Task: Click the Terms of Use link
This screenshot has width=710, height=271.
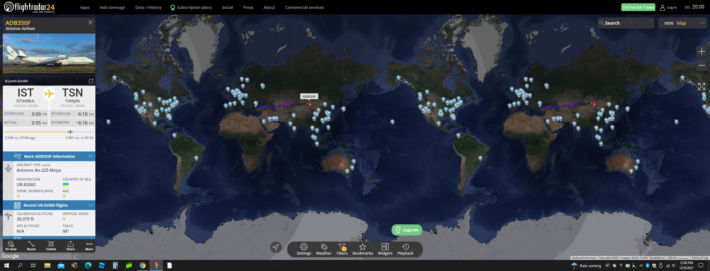Action: (700, 258)
